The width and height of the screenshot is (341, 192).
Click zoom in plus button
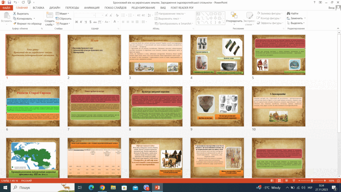pyautogui.click(x=325, y=181)
